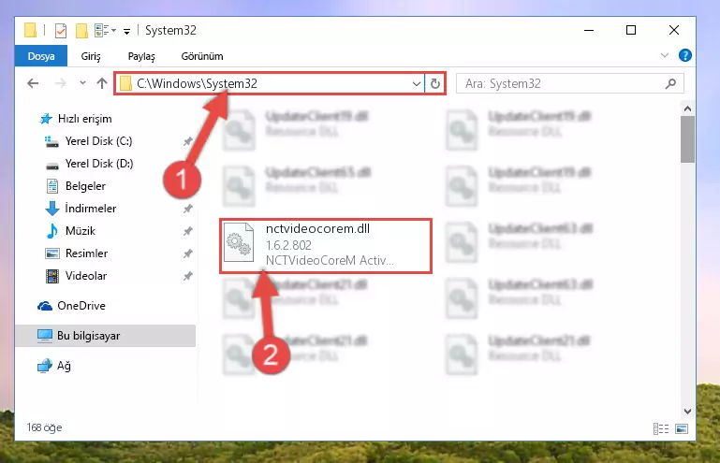Viewport: 720px width, 463px height.
Task: Click the New folder icon in title bar
Action: tap(81, 31)
